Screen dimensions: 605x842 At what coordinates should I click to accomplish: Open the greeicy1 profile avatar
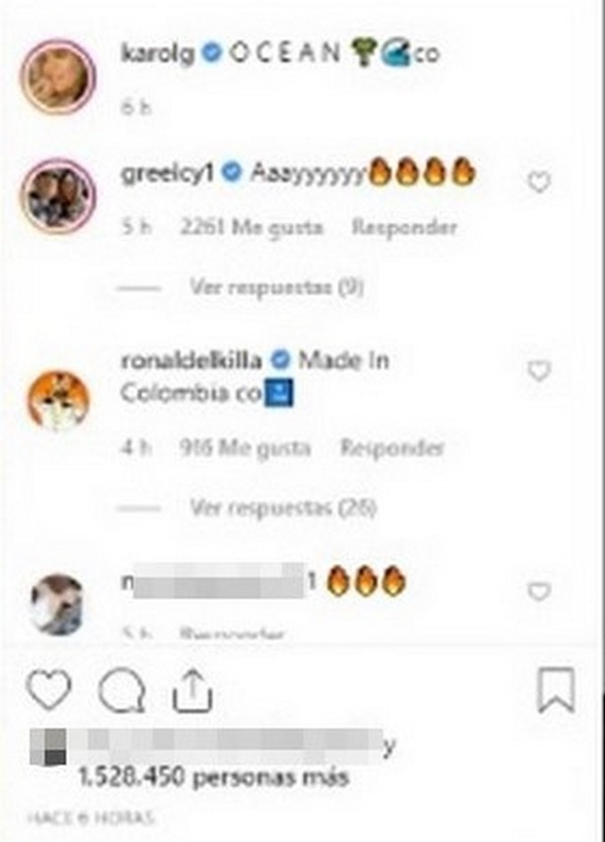click(58, 196)
